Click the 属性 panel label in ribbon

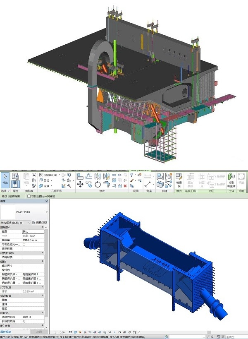tap(15, 191)
